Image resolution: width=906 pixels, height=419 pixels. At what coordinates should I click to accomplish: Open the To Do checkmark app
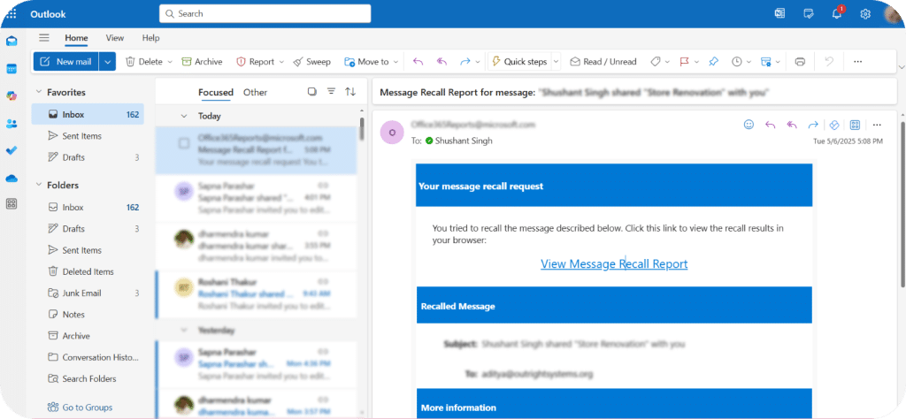click(12, 150)
